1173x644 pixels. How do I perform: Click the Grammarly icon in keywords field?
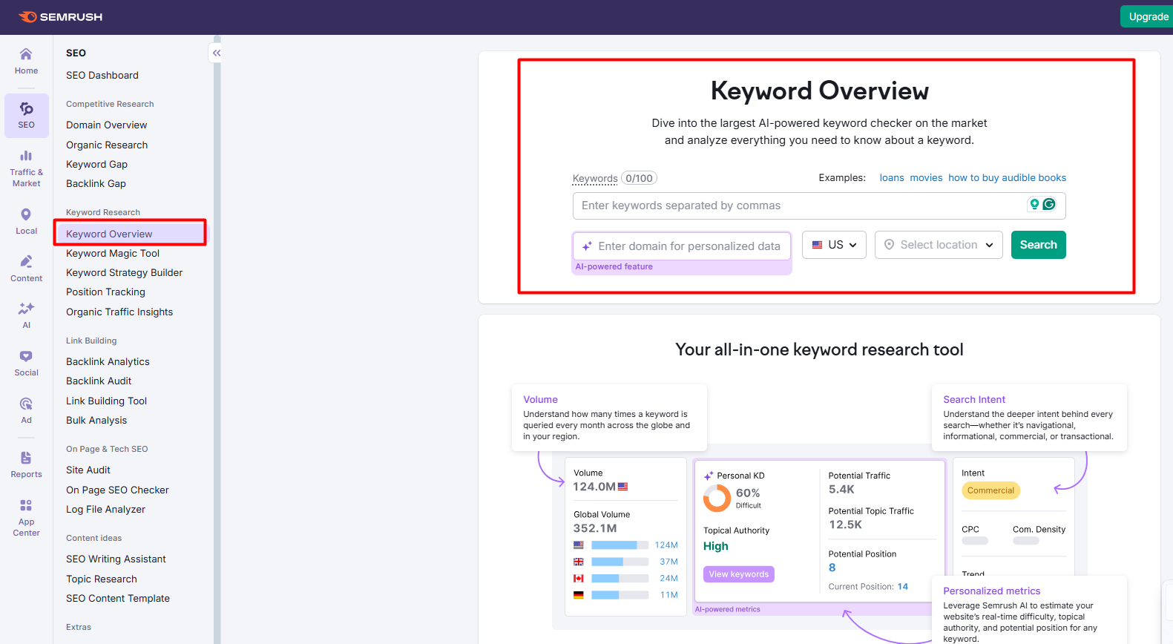coord(1049,204)
